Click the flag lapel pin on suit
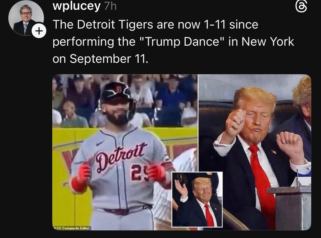Image resolution: width=321 pixels, height=238 pixels. pos(274,152)
